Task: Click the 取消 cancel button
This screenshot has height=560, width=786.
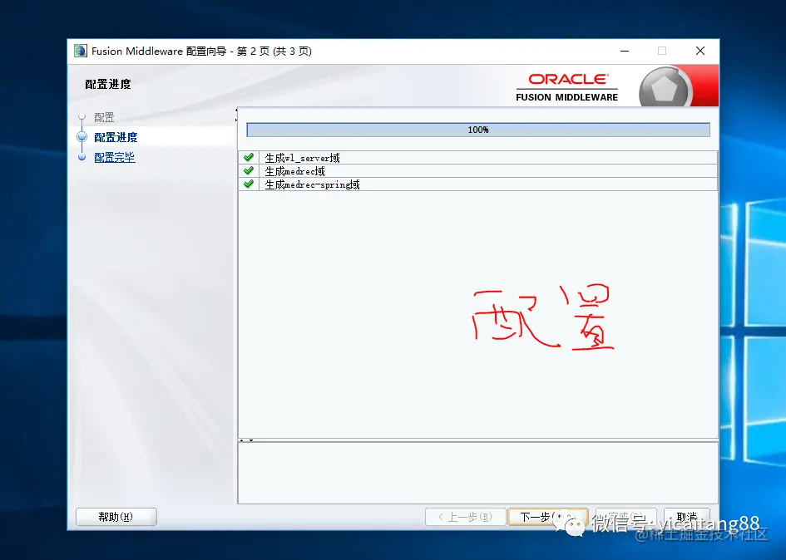Action: point(687,517)
